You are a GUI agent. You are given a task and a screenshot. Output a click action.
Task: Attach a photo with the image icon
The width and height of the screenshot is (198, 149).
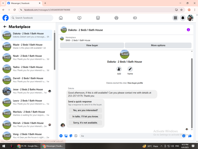coord(66,136)
